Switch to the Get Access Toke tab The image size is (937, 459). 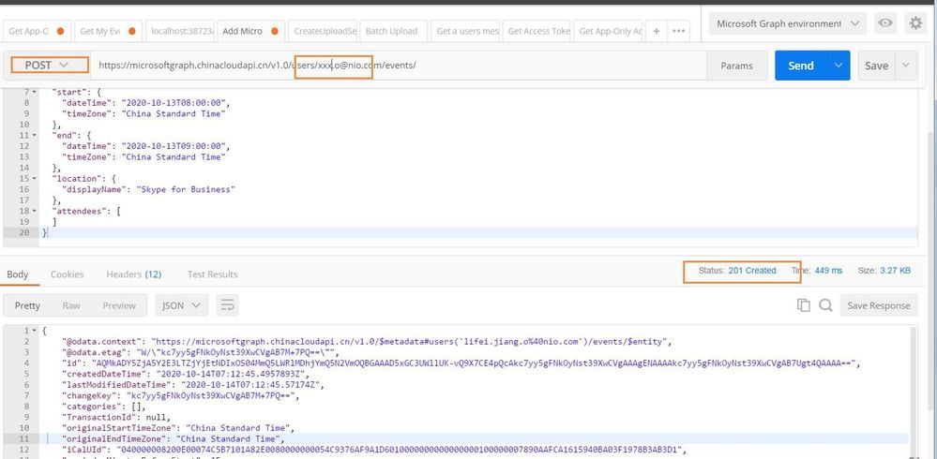537,31
